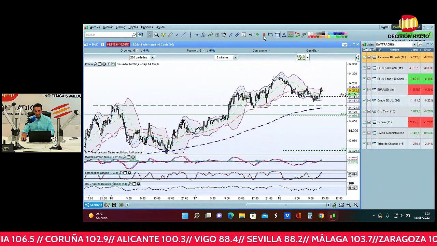437x246 pixels.
Task: Click buy arrow for Oro Cash
Action: pyautogui.click(x=364, y=111)
